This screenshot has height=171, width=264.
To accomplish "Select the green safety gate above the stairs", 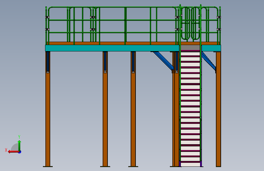I will [190, 23].
